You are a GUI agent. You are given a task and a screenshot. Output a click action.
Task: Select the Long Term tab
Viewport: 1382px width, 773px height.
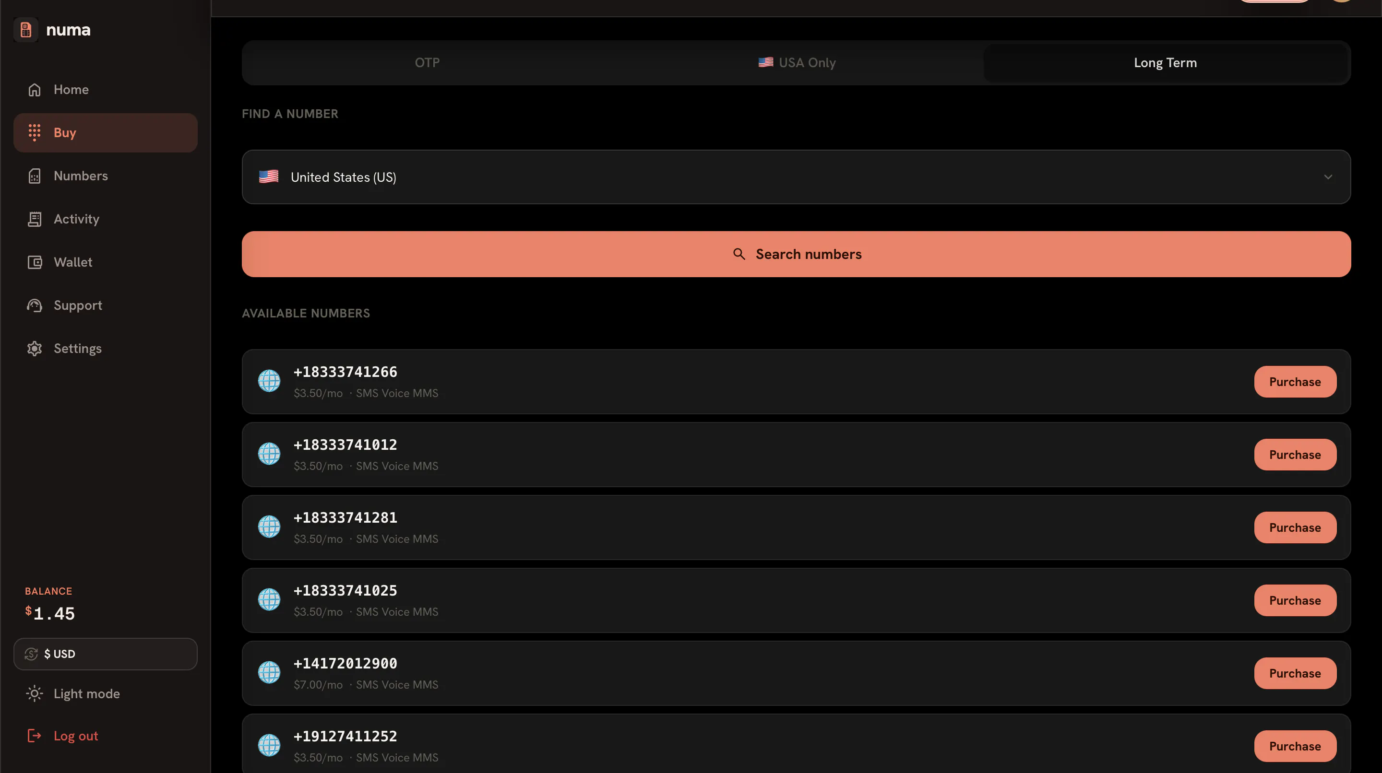pyautogui.click(x=1165, y=63)
